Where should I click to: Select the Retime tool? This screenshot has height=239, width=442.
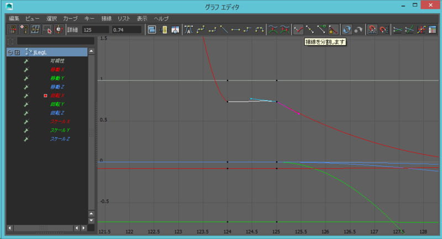click(59, 30)
